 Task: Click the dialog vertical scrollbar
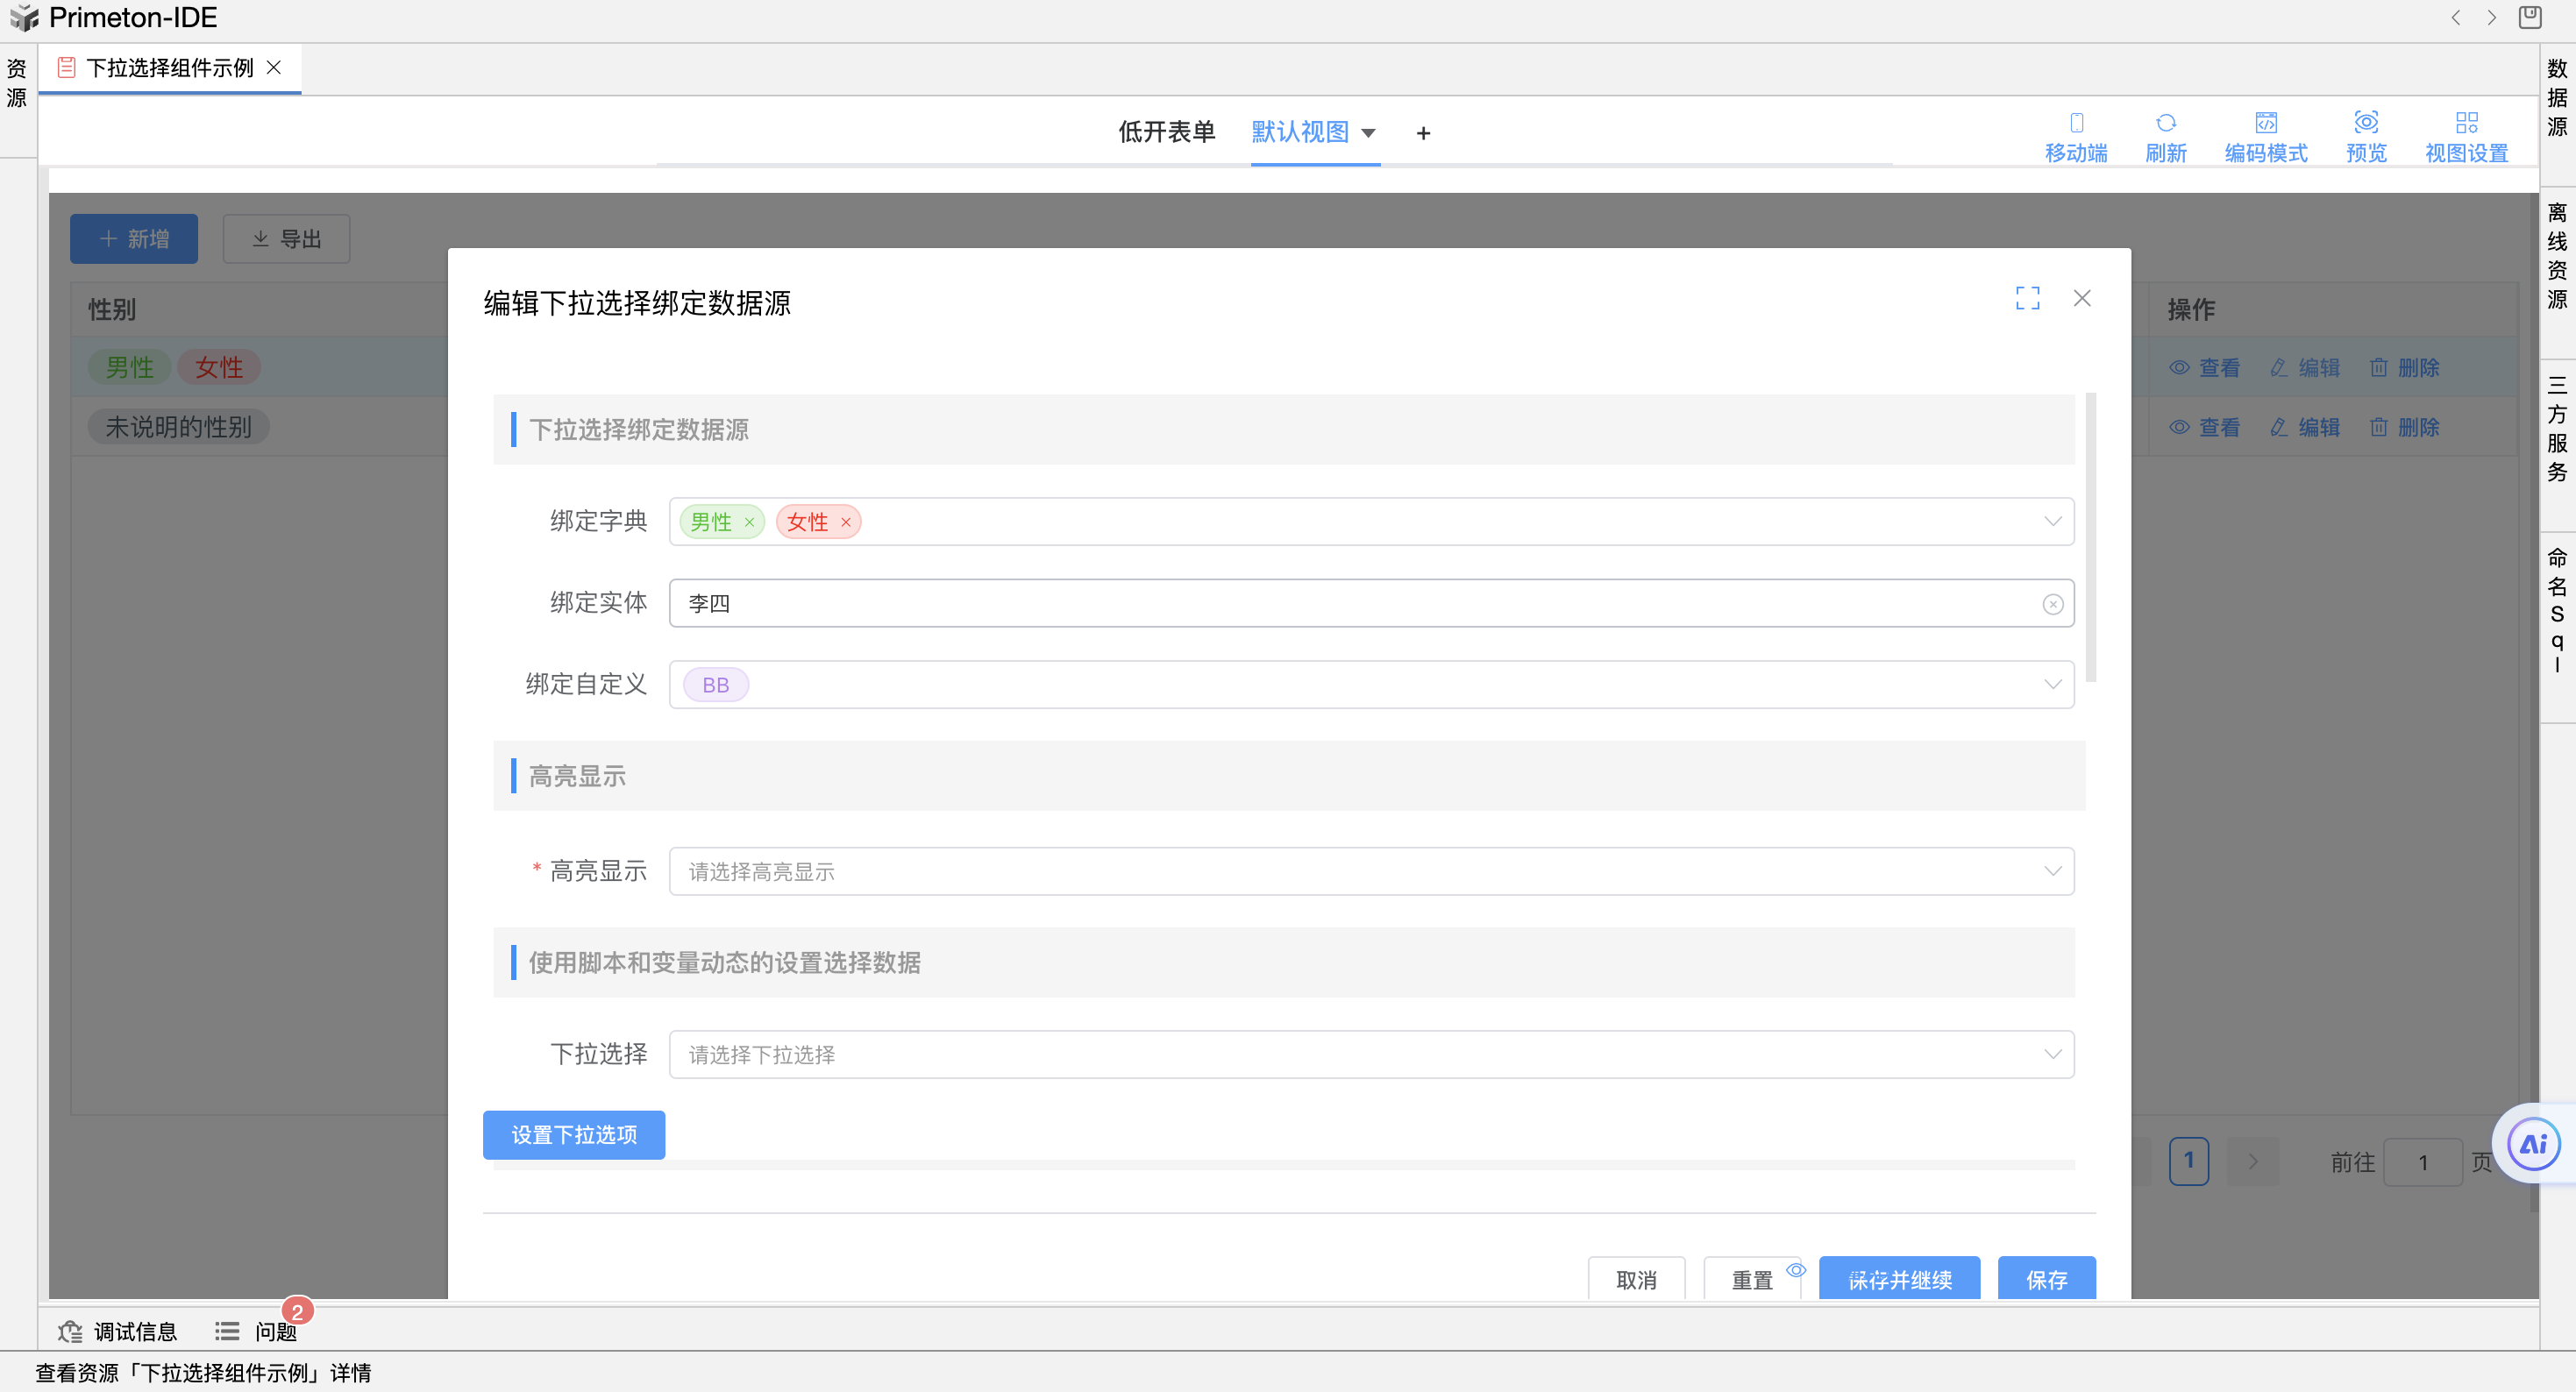coord(2090,538)
